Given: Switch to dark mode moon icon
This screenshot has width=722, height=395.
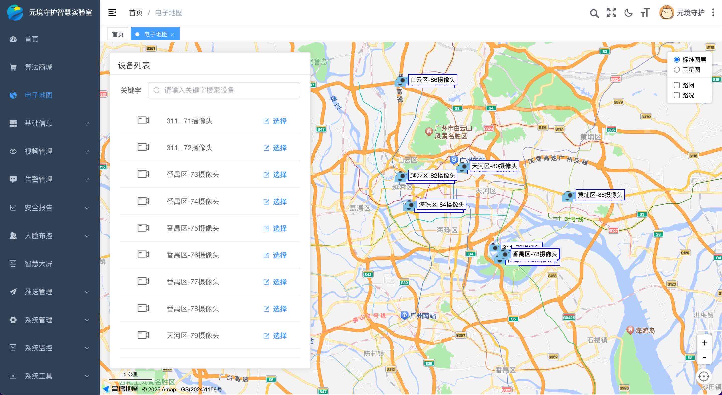Looking at the screenshot, I should 628,13.
